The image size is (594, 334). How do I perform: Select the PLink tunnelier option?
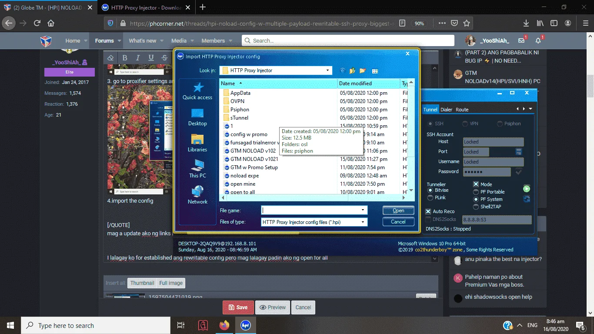click(430, 197)
